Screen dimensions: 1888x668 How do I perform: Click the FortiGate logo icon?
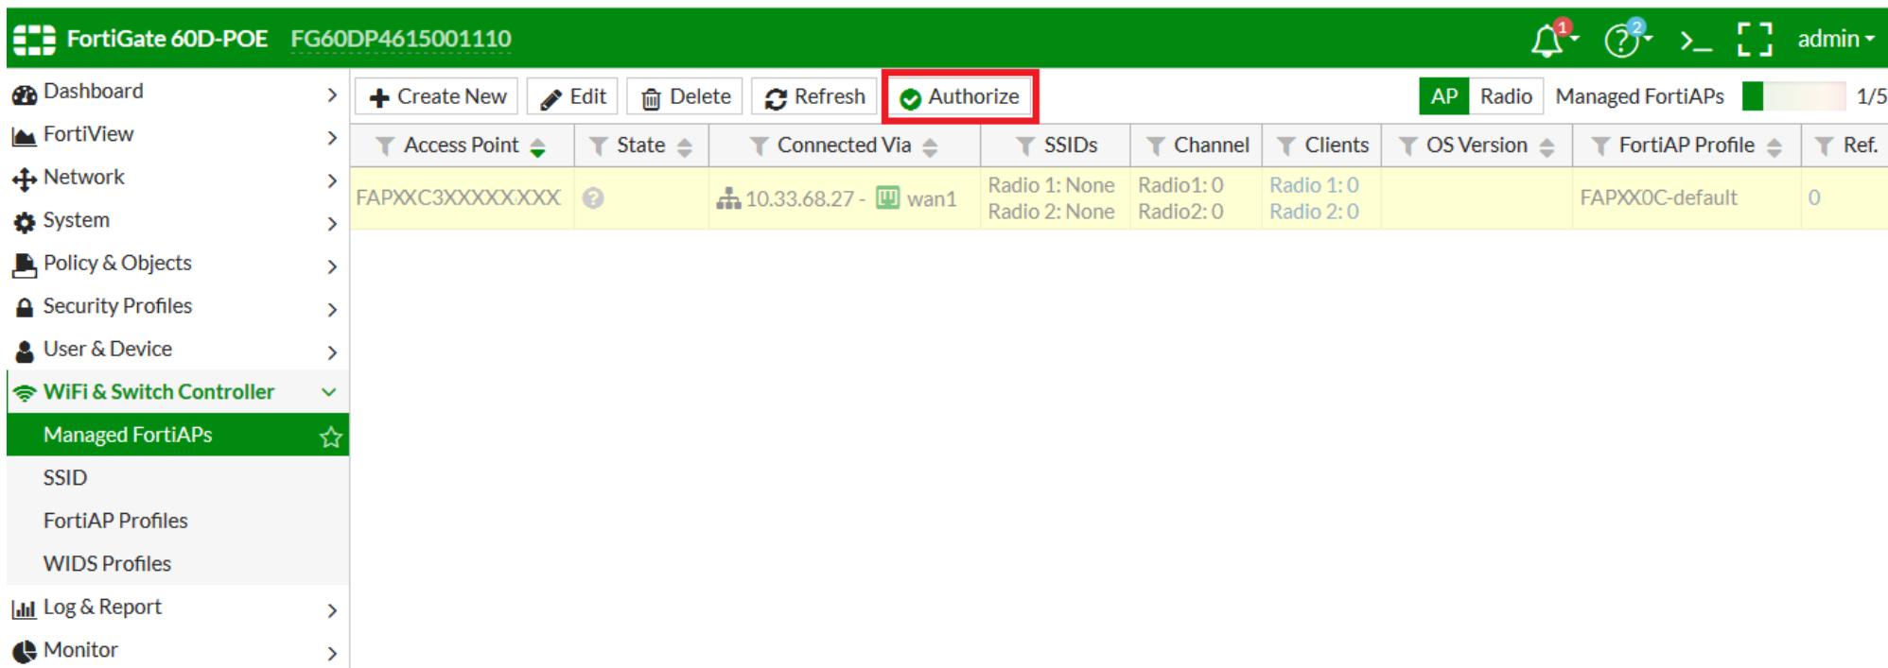pyautogui.click(x=34, y=39)
